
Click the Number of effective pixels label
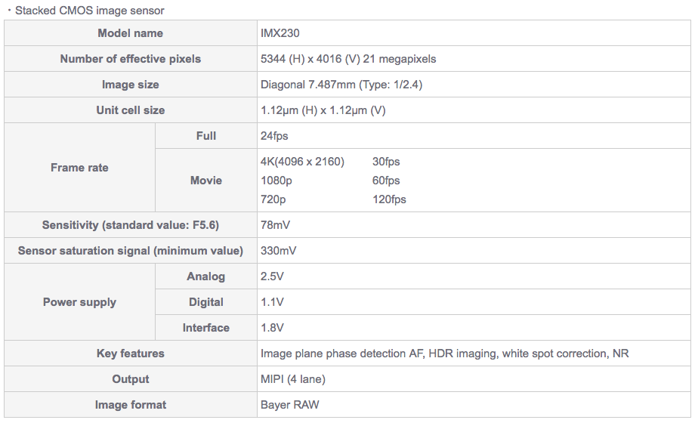(131, 59)
